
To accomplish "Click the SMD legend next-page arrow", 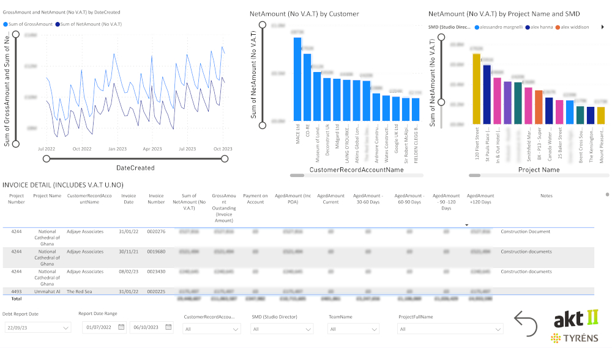I will click(603, 27).
